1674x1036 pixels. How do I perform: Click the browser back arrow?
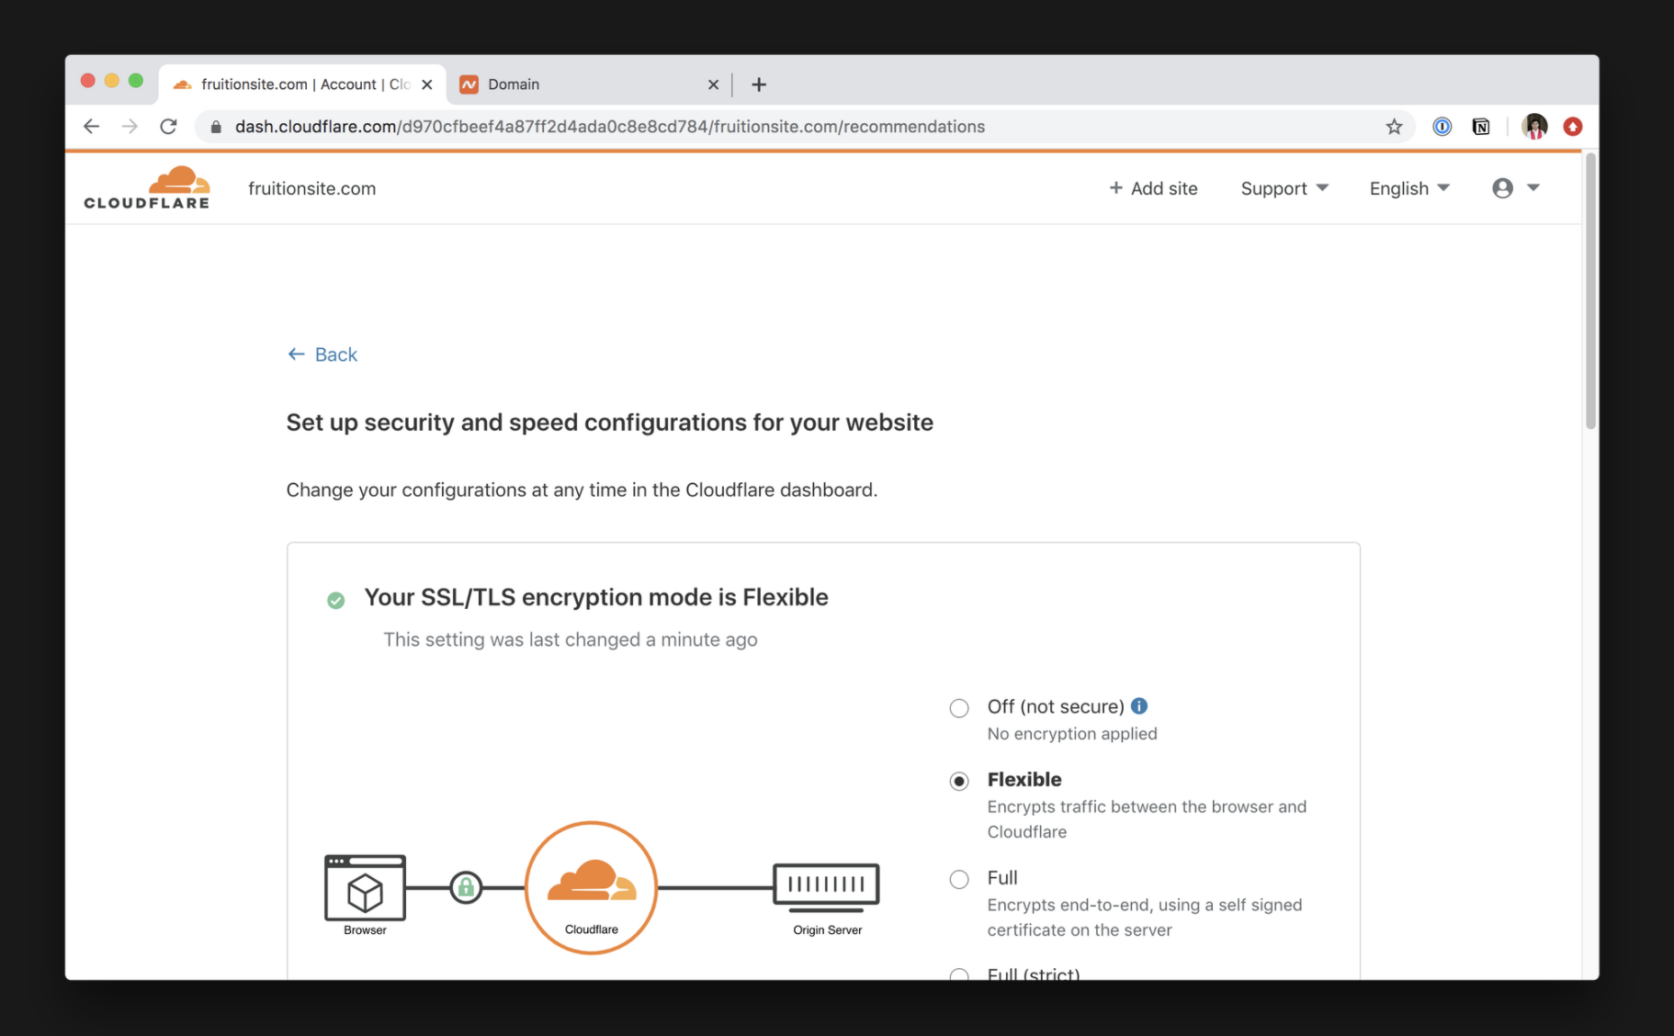[91, 127]
